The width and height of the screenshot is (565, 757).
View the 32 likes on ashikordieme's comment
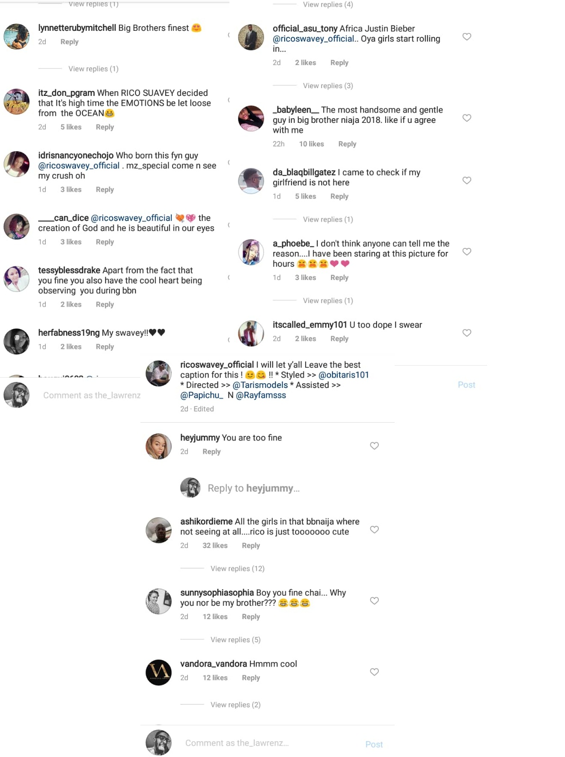tap(215, 545)
